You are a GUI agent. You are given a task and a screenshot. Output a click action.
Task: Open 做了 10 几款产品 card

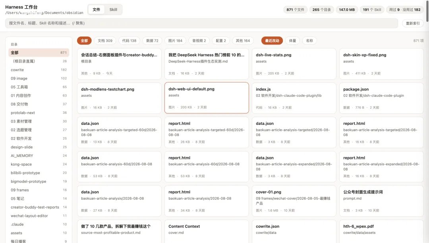point(119,231)
